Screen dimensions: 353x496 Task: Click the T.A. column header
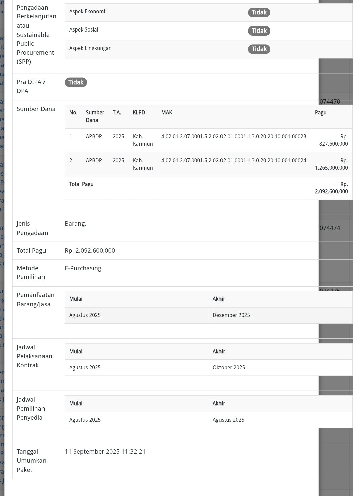tap(117, 113)
